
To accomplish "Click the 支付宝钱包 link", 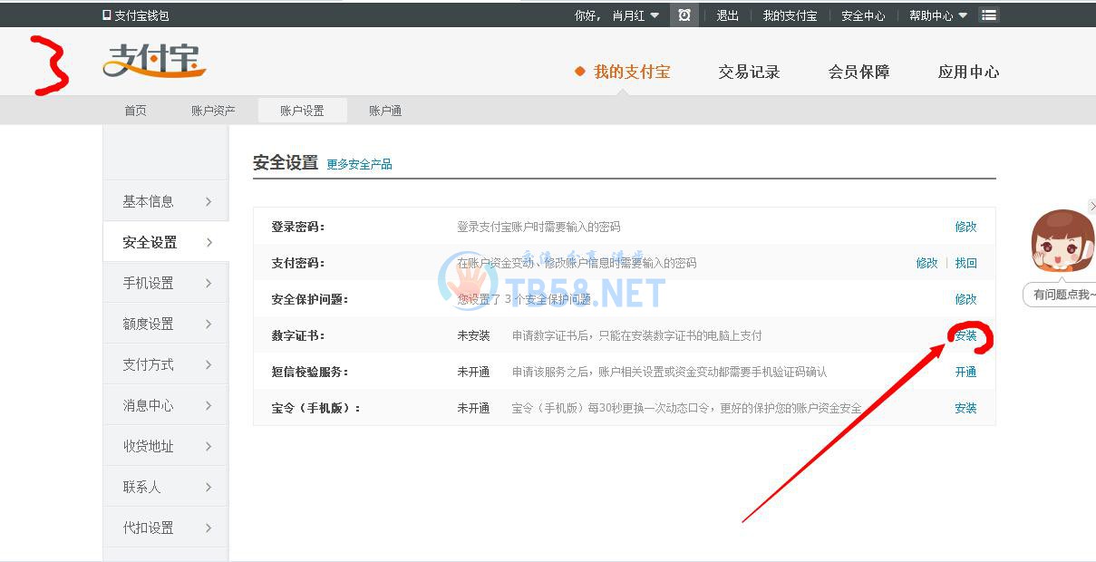I will tap(141, 15).
